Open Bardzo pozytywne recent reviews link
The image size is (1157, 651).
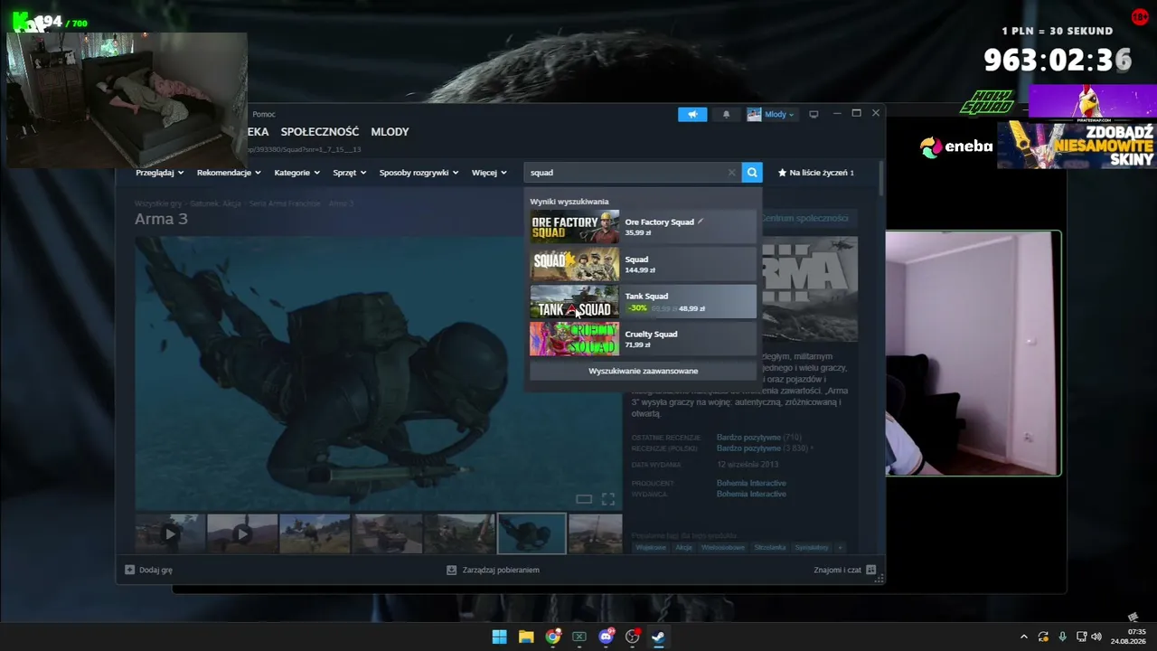748,438
